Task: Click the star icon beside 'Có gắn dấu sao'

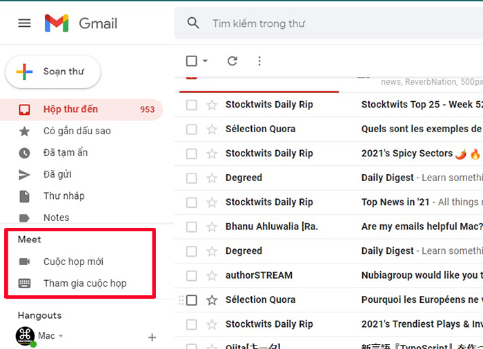Action: (x=24, y=131)
